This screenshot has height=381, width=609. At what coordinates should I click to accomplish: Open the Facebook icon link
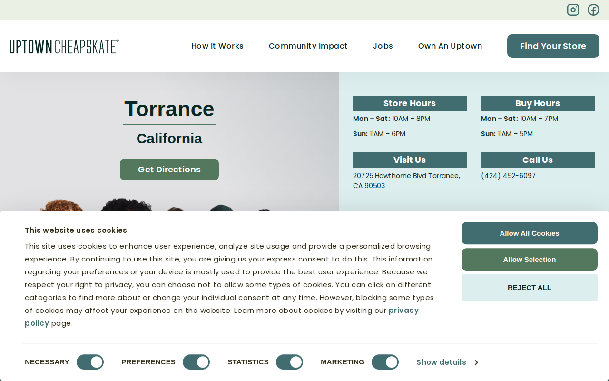click(x=593, y=10)
